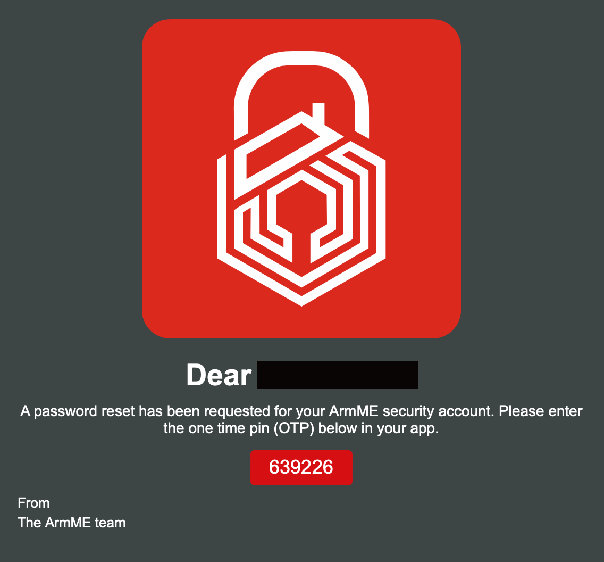This screenshot has width=604, height=562.
Task: Select the 639226 OTP code button
Action: tap(301, 467)
